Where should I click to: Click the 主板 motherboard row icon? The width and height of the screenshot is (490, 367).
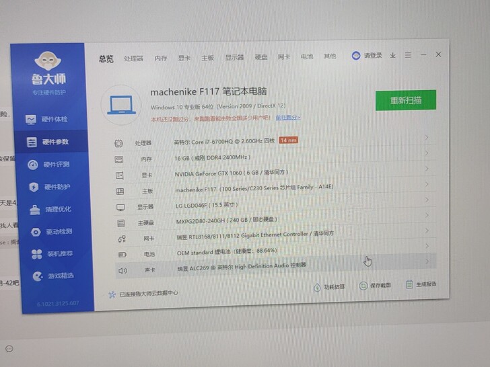(x=120, y=192)
